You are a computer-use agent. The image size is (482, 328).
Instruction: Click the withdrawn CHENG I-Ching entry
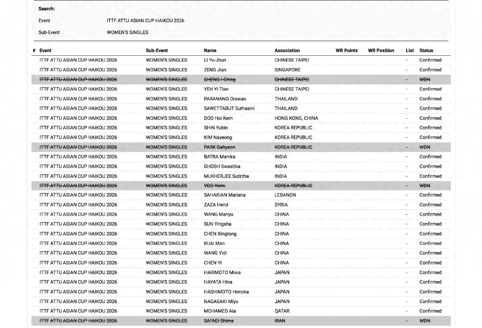coord(220,79)
